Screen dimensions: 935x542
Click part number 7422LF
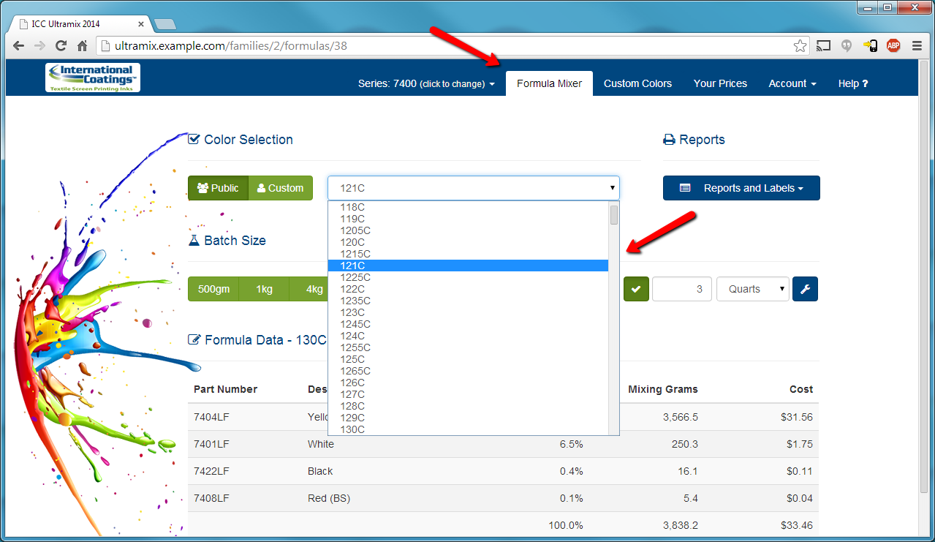click(x=211, y=471)
